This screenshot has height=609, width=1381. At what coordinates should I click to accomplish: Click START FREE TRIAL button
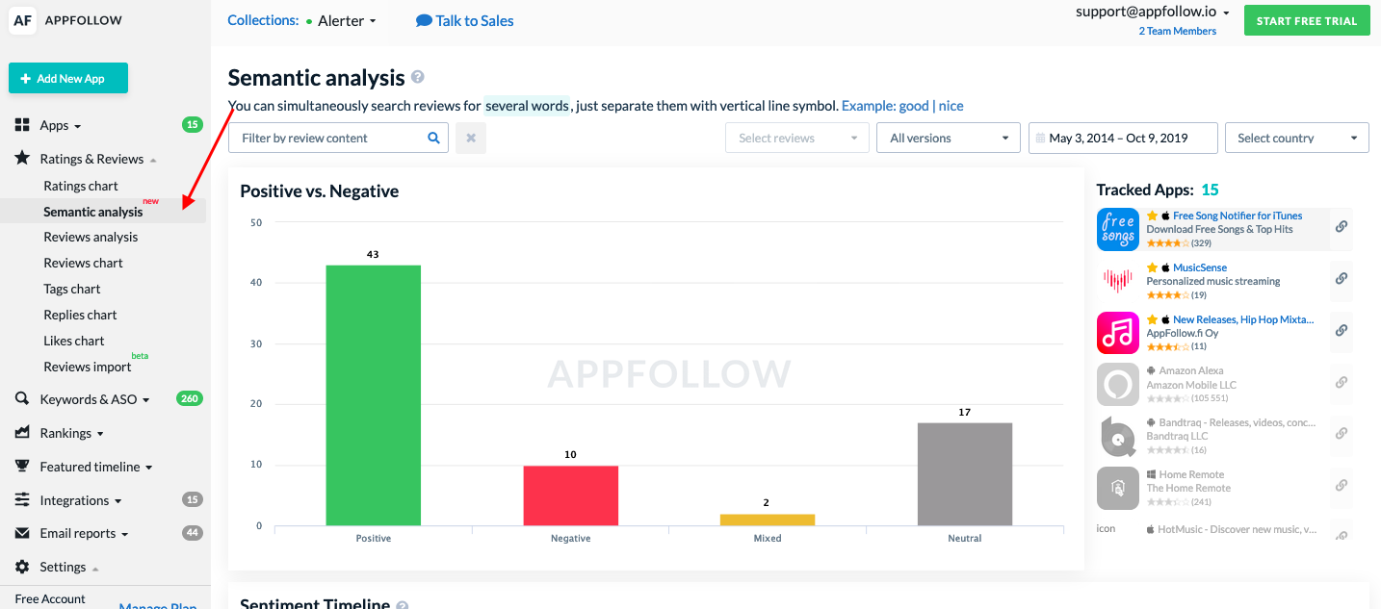tap(1306, 20)
